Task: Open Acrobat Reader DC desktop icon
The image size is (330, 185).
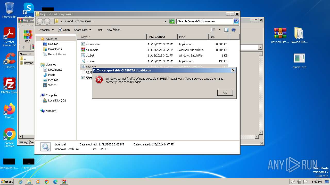Action: pyautogui.click(x=9, y=37)
